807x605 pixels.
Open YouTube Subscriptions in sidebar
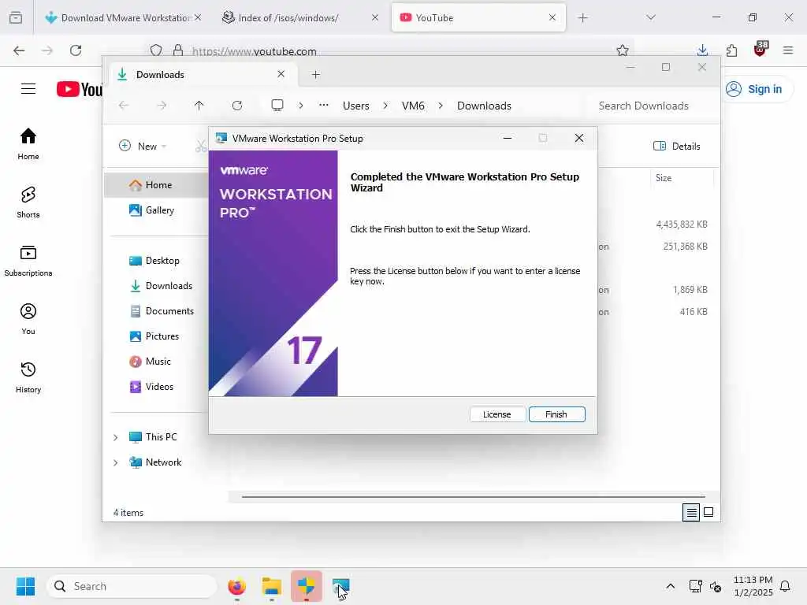pyautogui.click(x=28, y=261)
